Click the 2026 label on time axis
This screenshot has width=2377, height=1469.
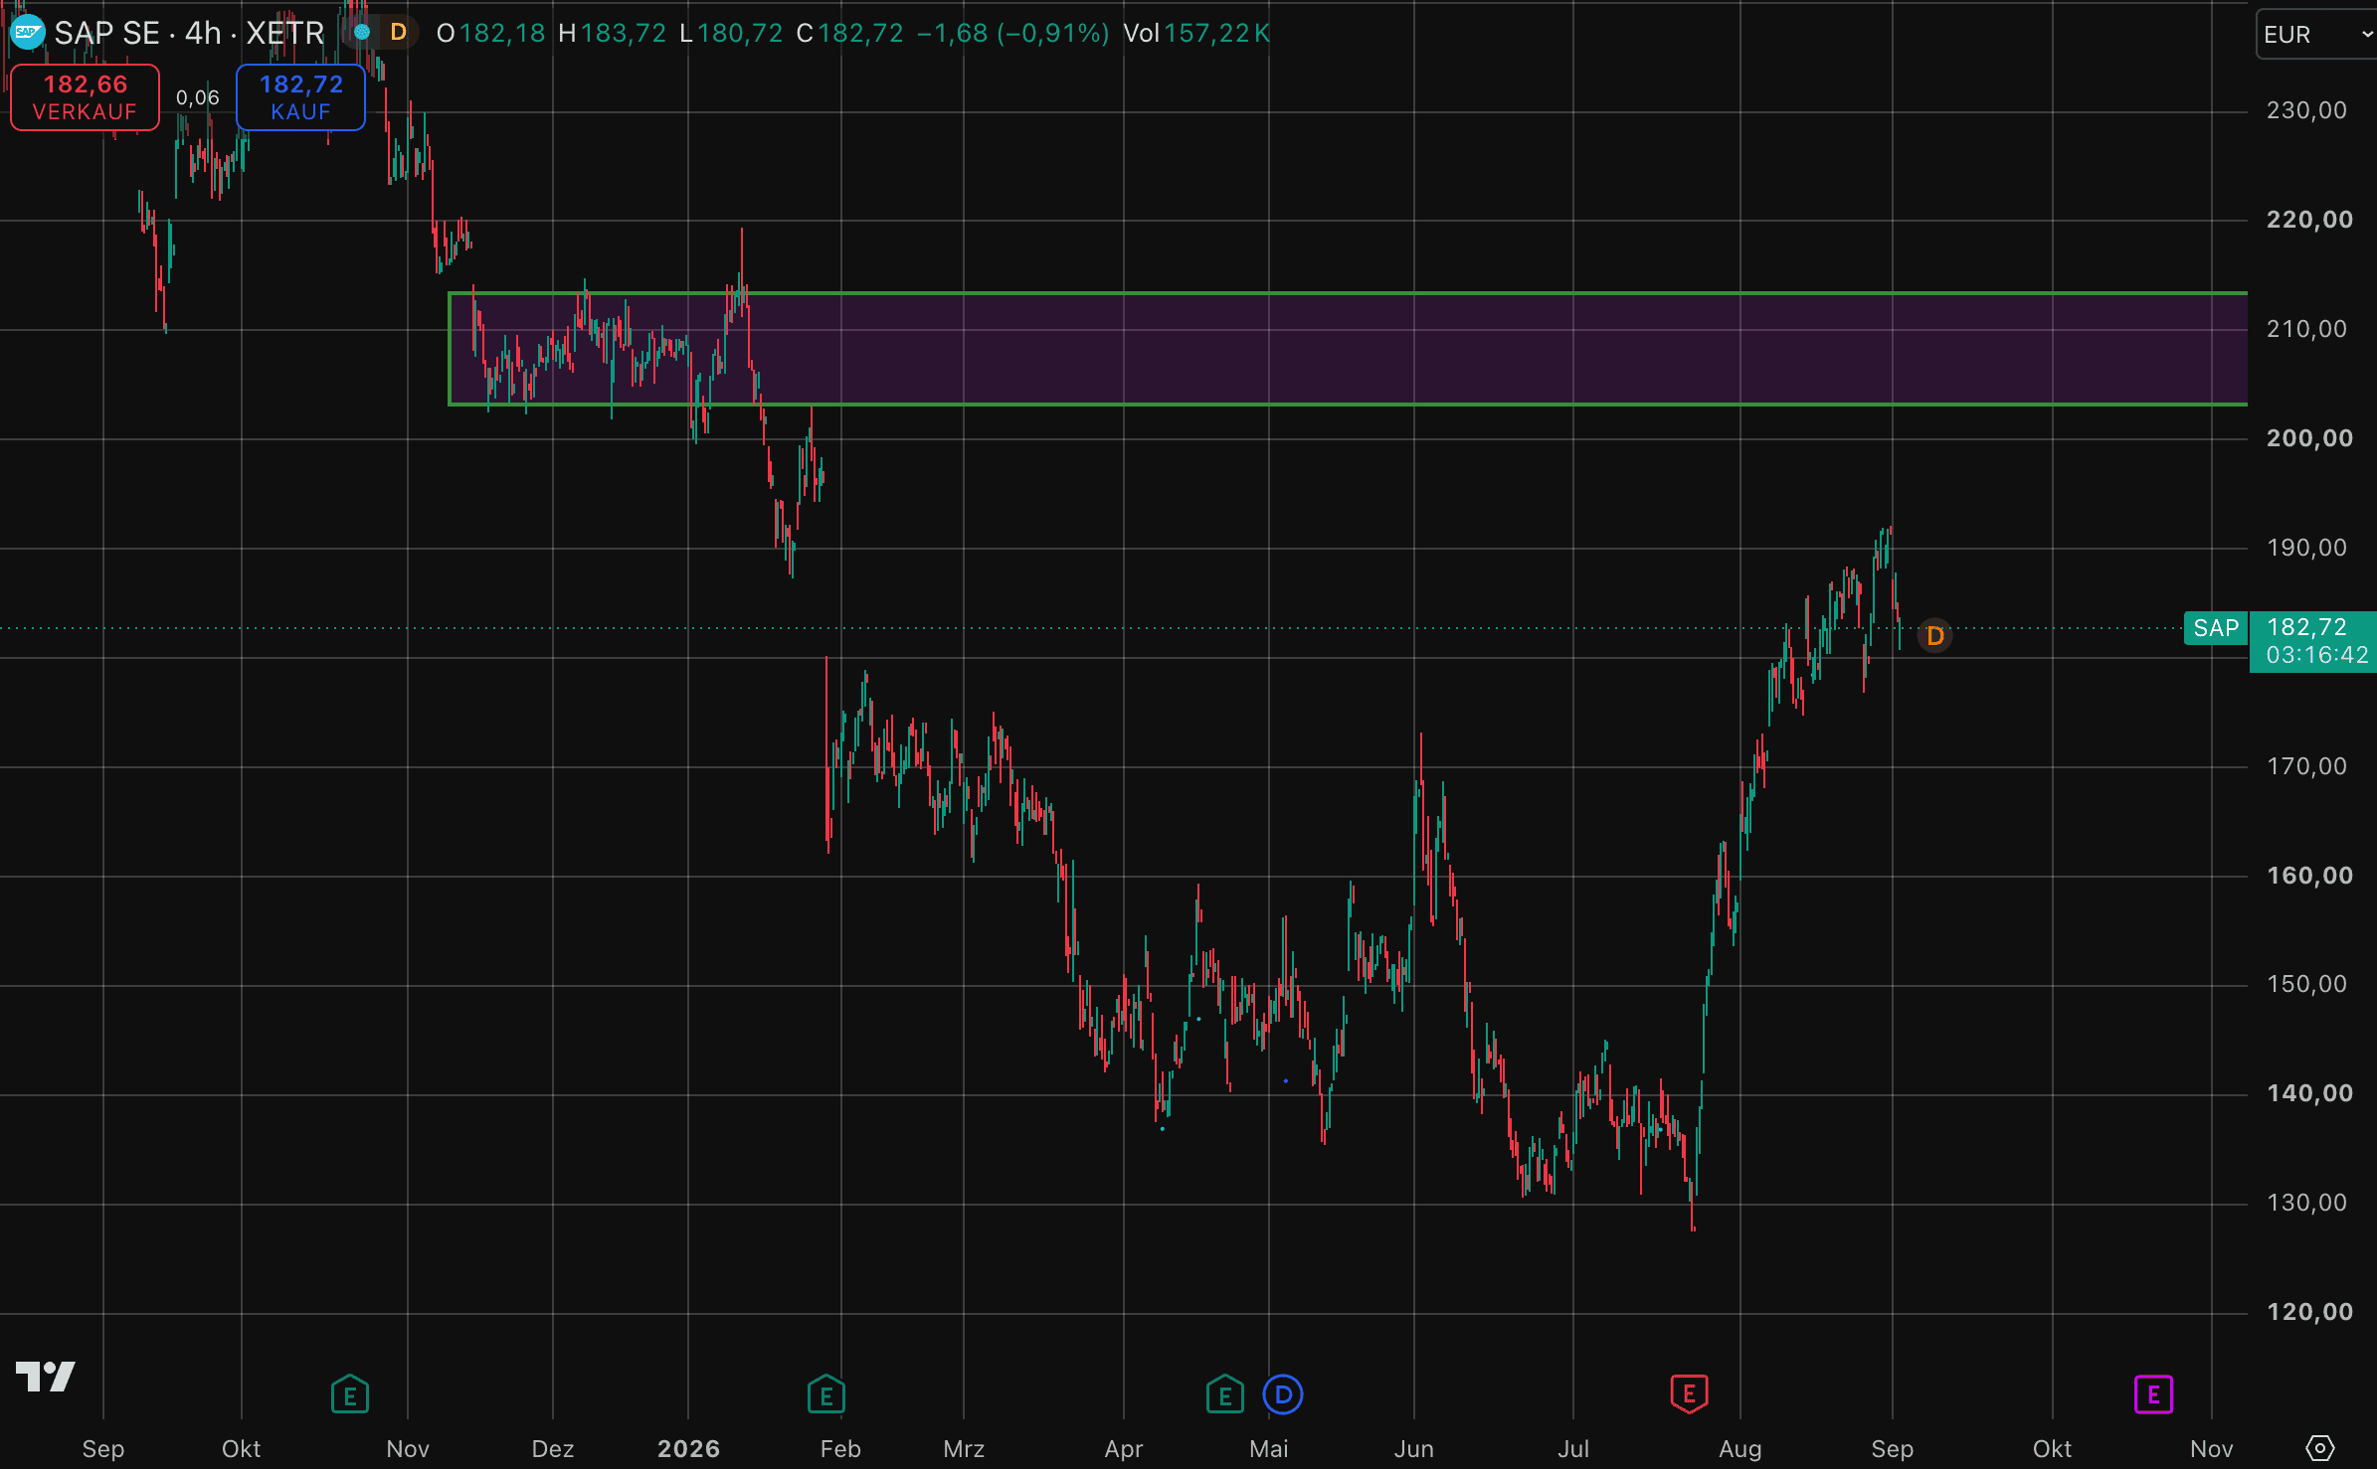[x=688, y=1448]
